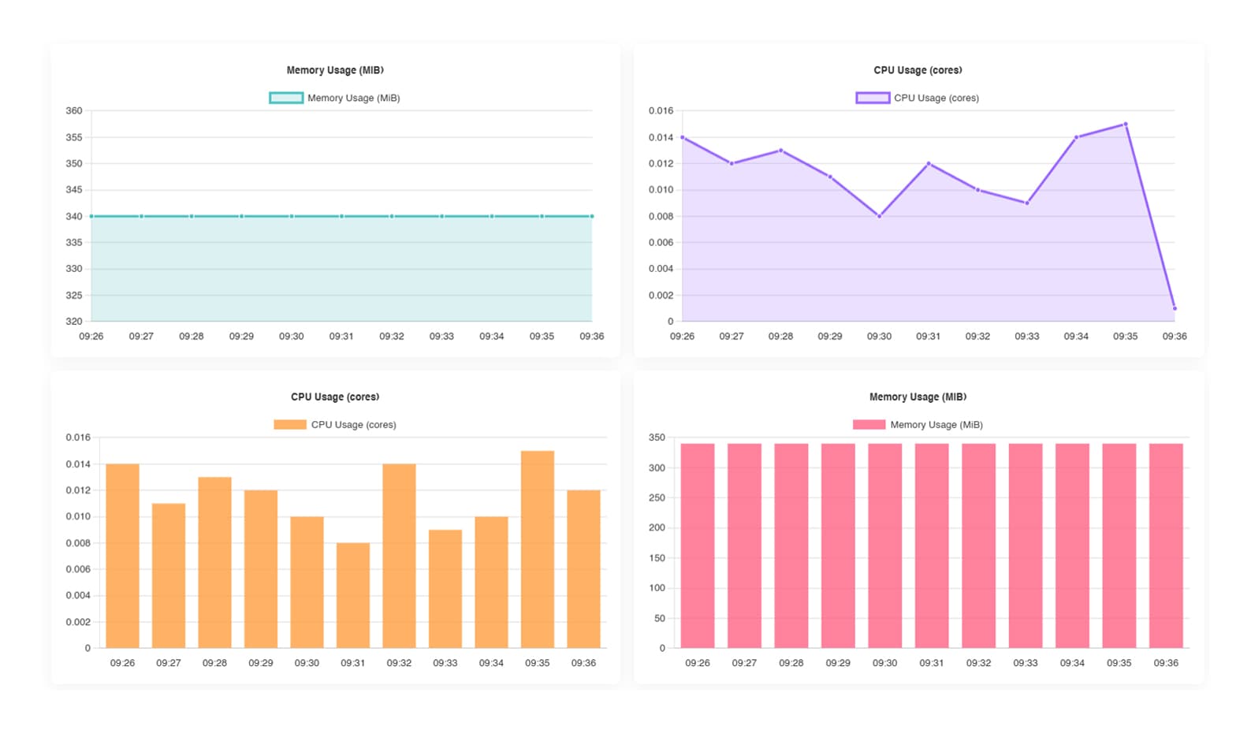Select the 09:34 data point on teal Memory line
Viewport: 1251px width, 730px height.
click(x=492, y=216)
